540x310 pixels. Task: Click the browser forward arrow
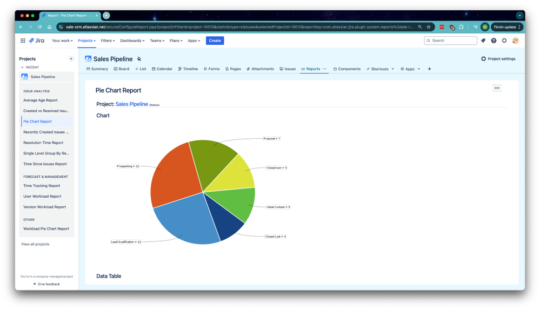click(30, 27)
